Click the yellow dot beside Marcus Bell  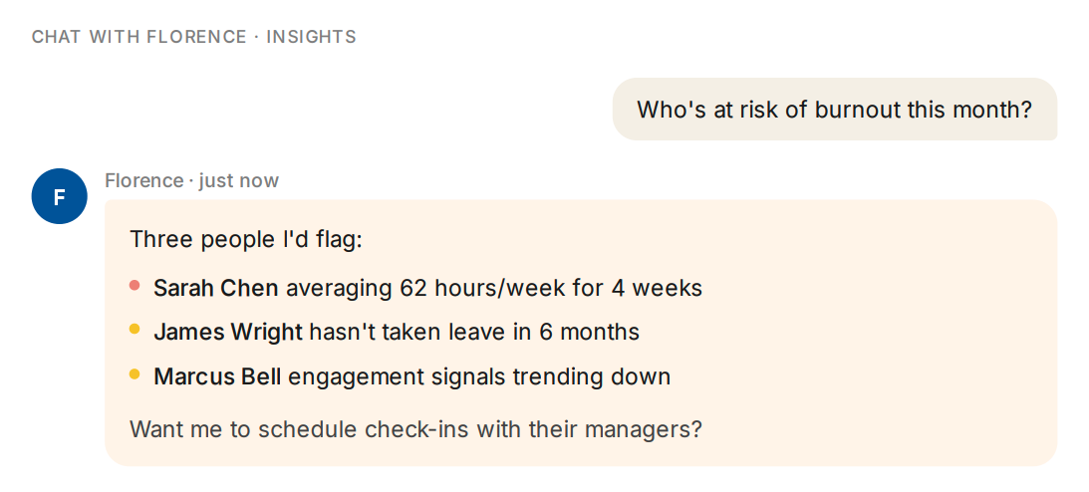click(x=135, y=374)
